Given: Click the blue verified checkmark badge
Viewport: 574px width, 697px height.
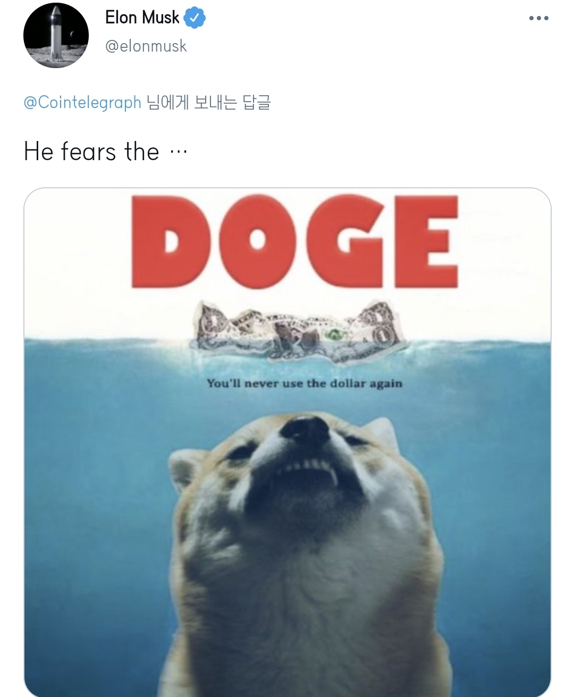Looking at the screenshot, I should point(195,18).
